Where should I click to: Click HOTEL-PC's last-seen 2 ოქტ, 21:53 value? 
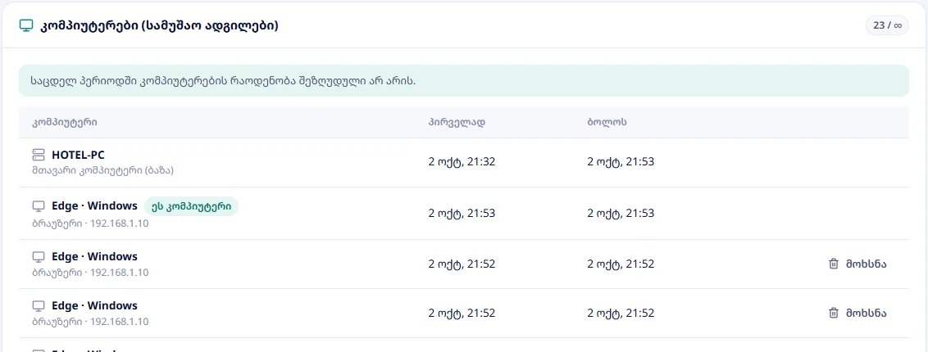[621, 162]
